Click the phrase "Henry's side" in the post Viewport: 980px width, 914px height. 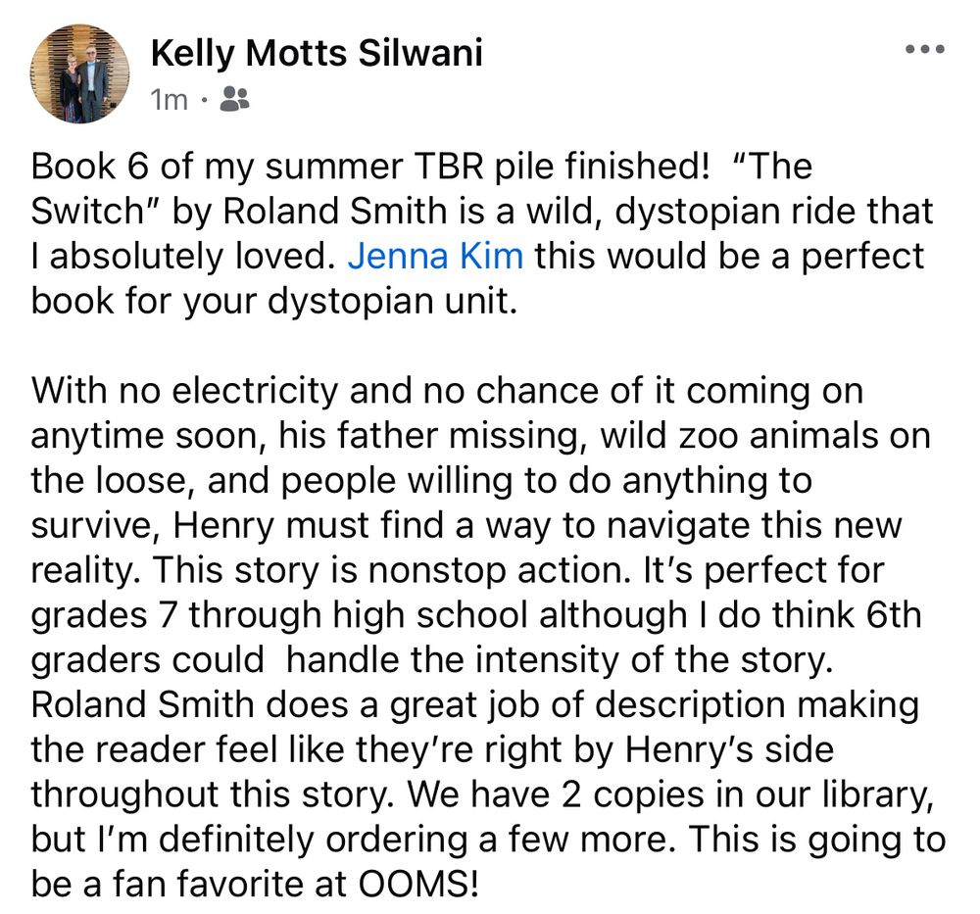coord(729,749)
